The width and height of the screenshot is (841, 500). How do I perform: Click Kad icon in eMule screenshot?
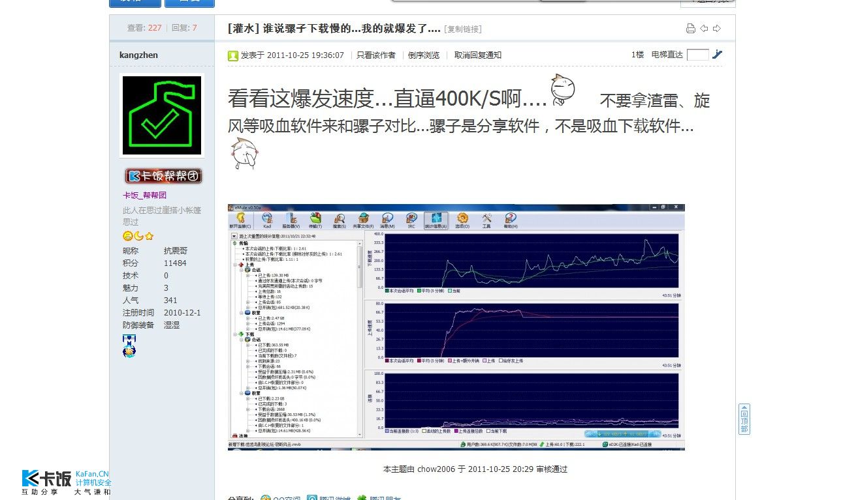click(267, 220)
